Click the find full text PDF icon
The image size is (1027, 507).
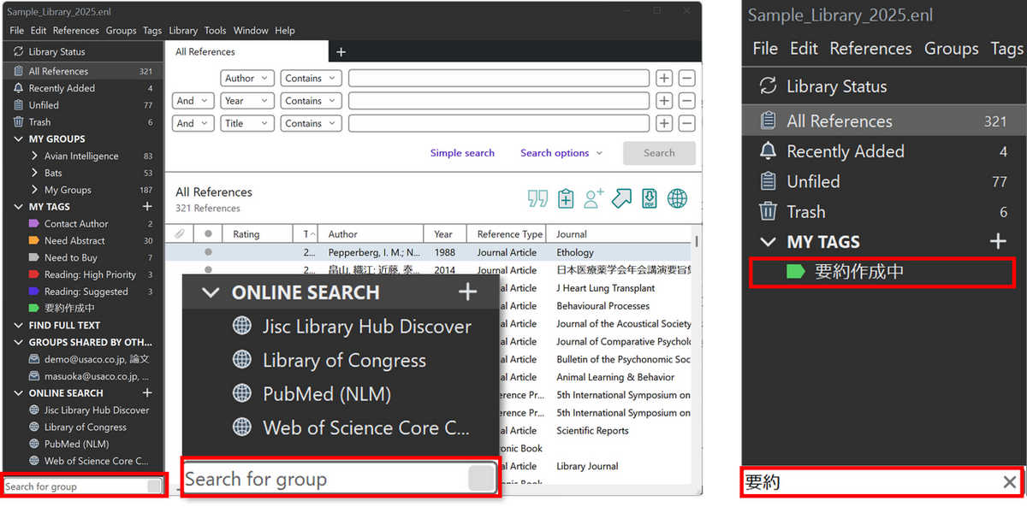[x=650, y=198]
